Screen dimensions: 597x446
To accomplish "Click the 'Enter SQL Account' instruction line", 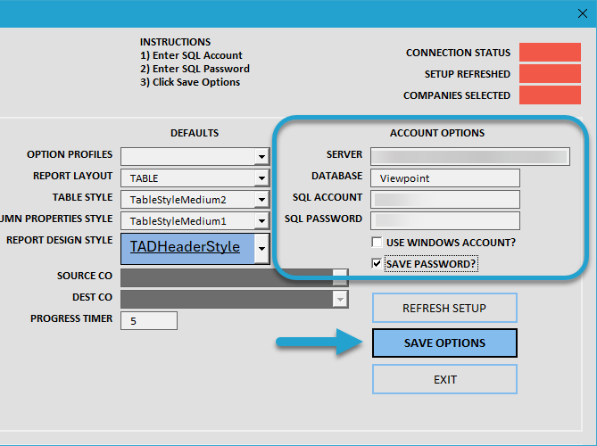I will (x=191, y=55).
